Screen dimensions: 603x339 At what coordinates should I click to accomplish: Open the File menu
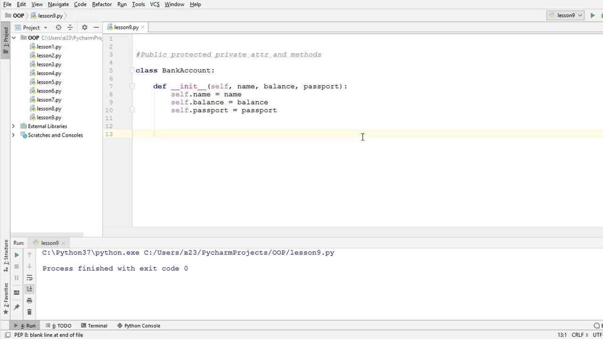pyautogui.click(x=7, y=4)
